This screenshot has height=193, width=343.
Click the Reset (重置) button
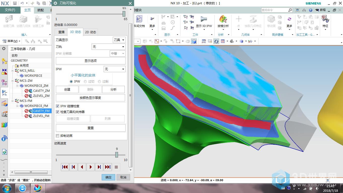(x=91, y=128)
